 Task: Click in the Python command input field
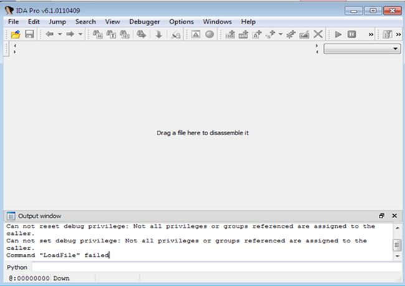coord(217,267)
